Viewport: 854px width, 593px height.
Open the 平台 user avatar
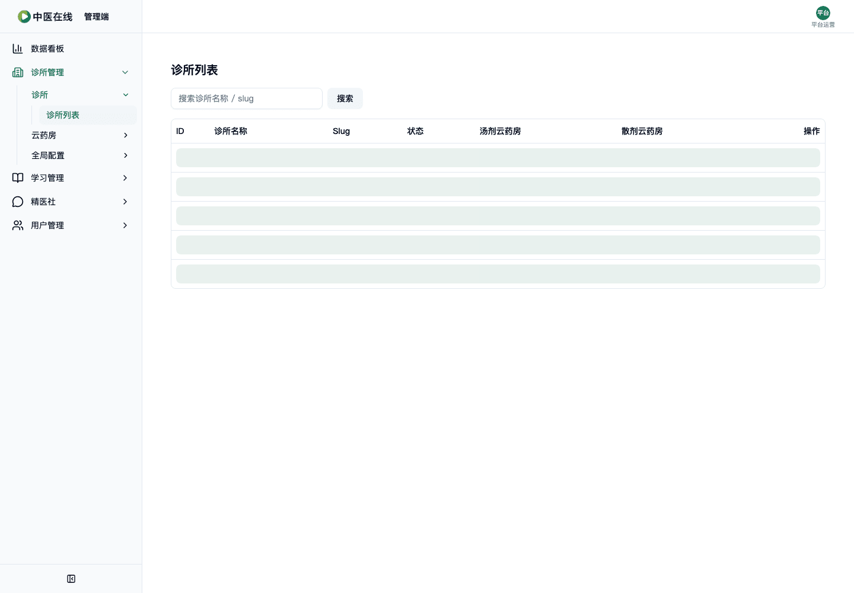coord(823,13)
